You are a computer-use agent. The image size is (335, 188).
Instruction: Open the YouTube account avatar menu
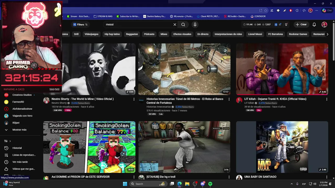[x=324, y=25]
